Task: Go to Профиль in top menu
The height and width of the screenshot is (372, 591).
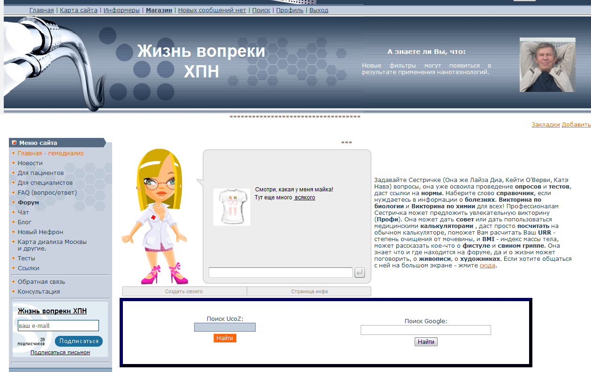Action: click(289, 10)
